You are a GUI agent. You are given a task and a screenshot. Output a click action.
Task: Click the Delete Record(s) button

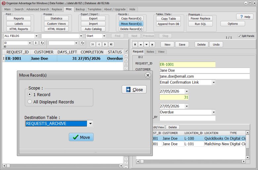point(131,29)
